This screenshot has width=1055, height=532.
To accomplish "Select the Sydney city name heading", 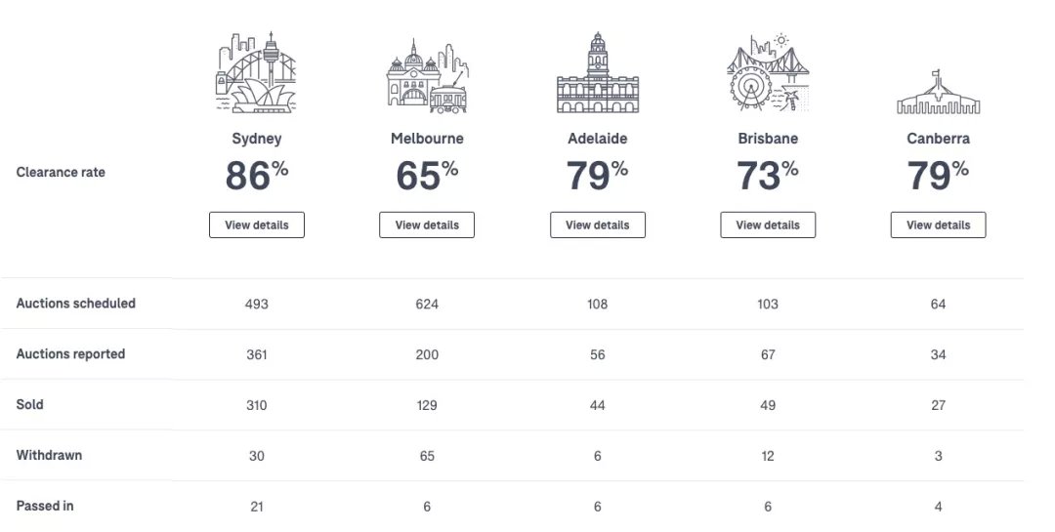I will click(256, 139).
